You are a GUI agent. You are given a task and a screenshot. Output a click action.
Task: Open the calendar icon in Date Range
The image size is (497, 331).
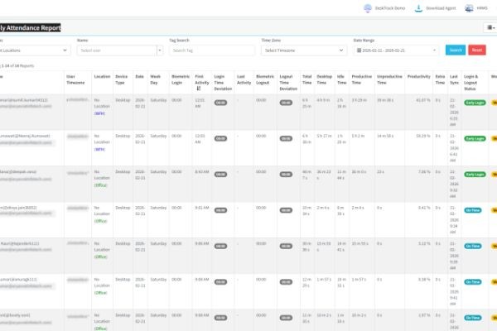pyautogui.click(x=359, y=50)
